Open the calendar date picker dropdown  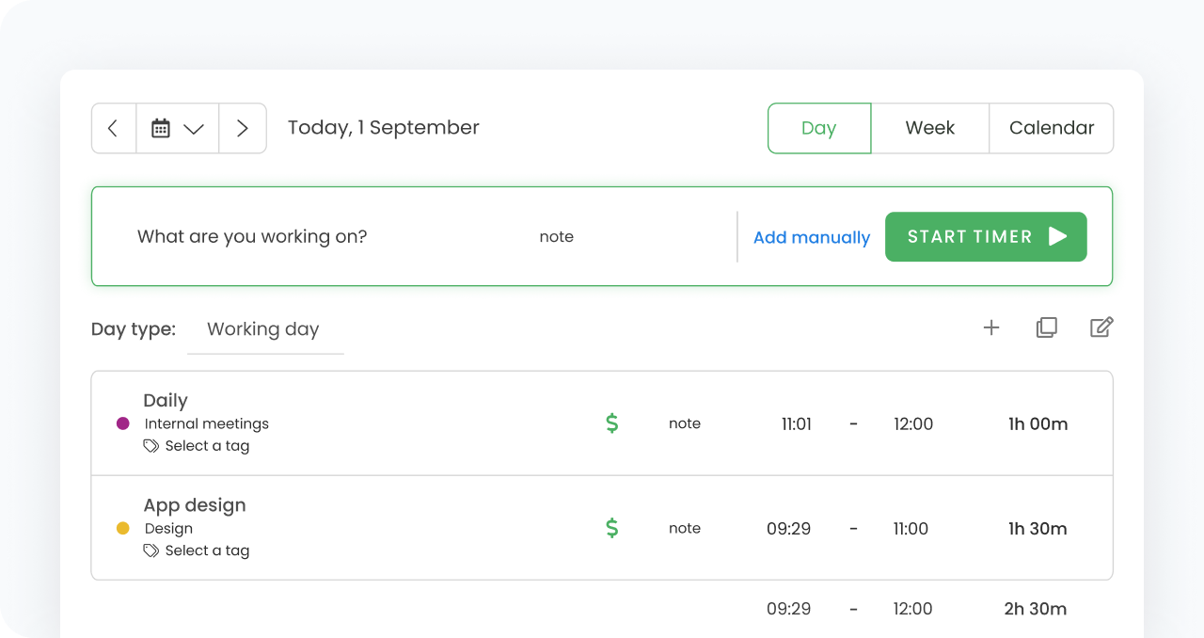(x=178, y=128)
